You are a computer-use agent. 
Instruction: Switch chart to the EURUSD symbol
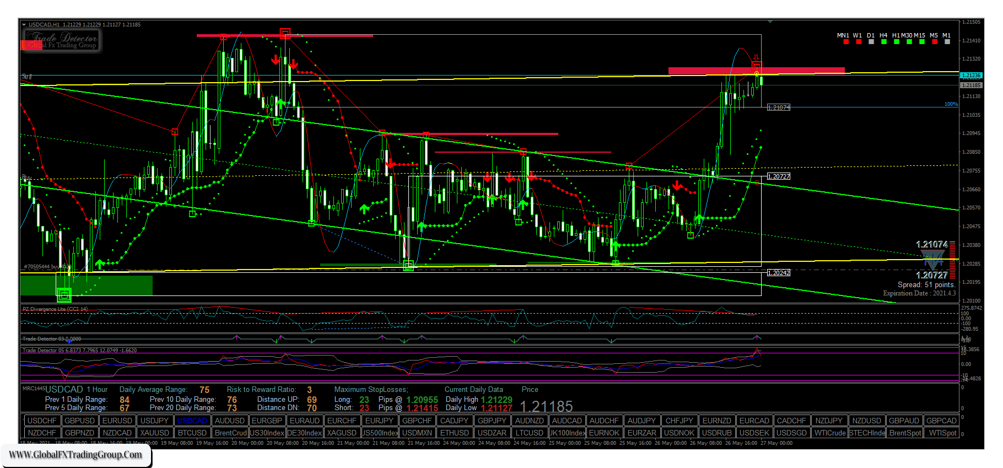(x=117, y=421)
